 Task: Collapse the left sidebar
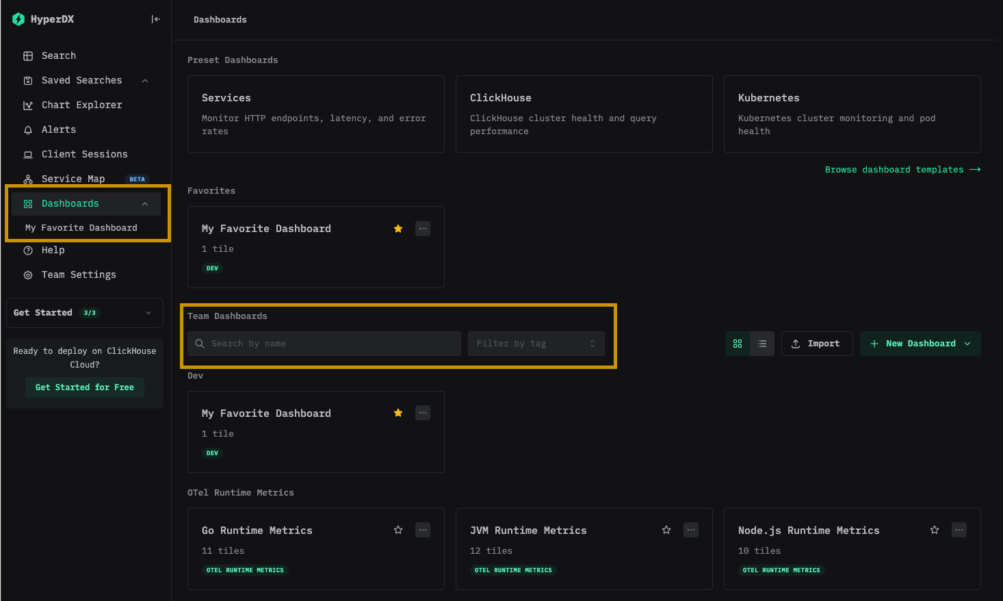[x=155, y=19]
